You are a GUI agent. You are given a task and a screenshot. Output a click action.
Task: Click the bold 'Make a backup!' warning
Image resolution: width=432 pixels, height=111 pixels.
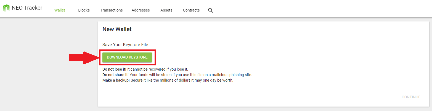(x=116, y=81)
